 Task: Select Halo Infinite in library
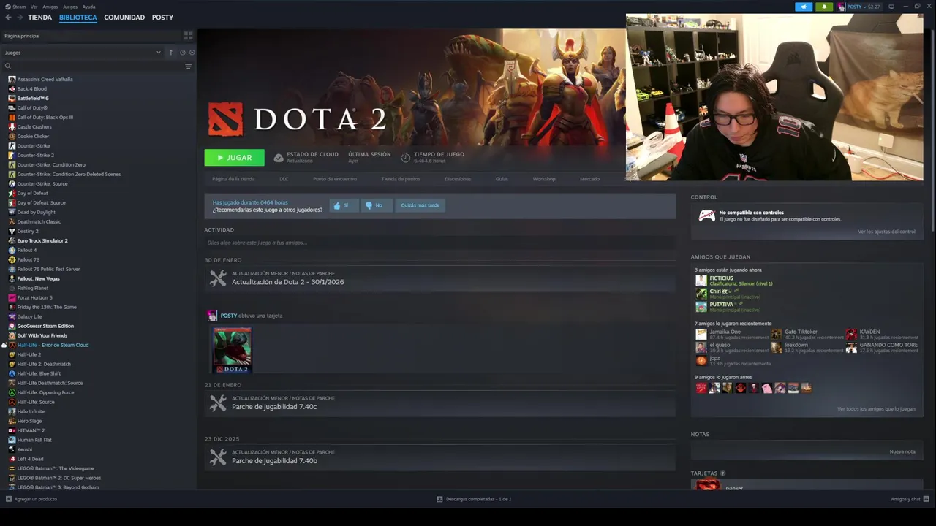[31, 411]
